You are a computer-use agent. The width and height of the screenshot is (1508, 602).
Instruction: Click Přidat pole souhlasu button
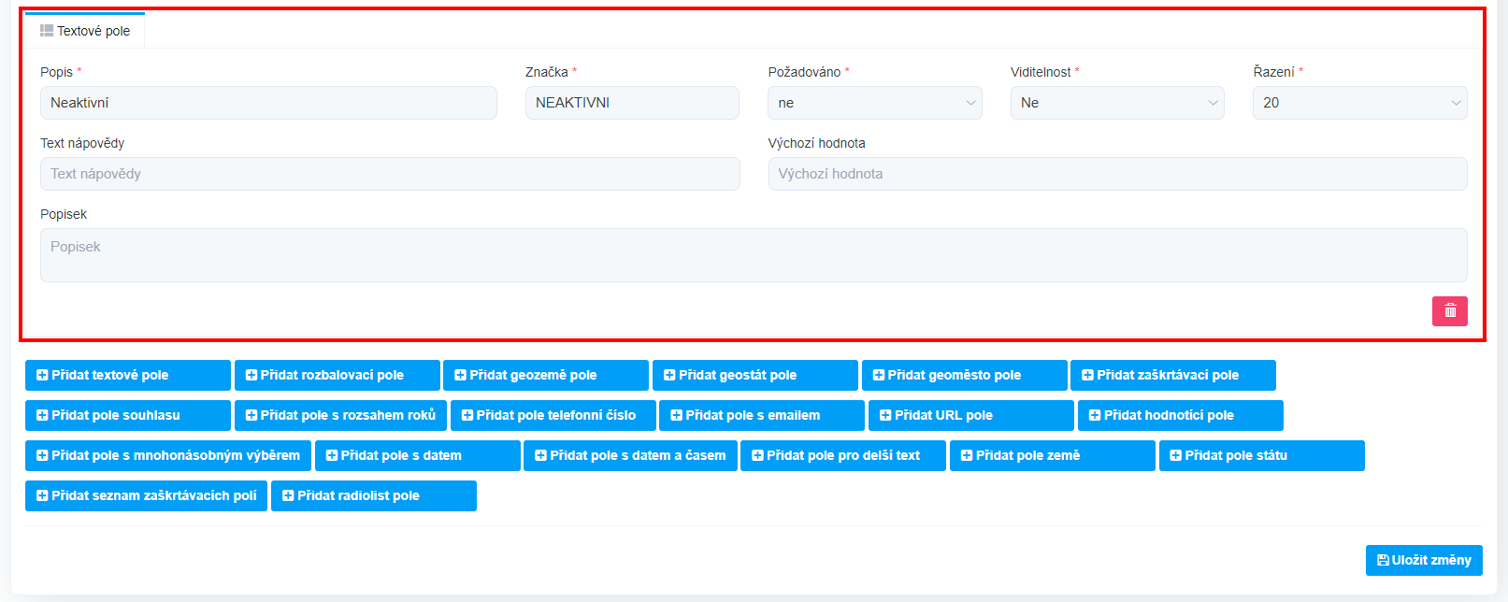click(x=128, y=415)
